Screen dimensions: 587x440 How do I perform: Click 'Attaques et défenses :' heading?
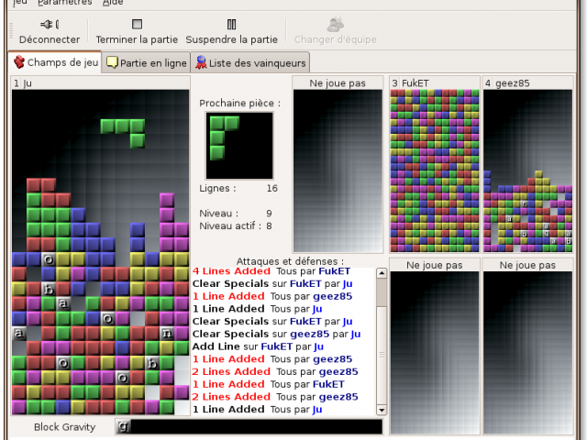[x=290, y=261]
